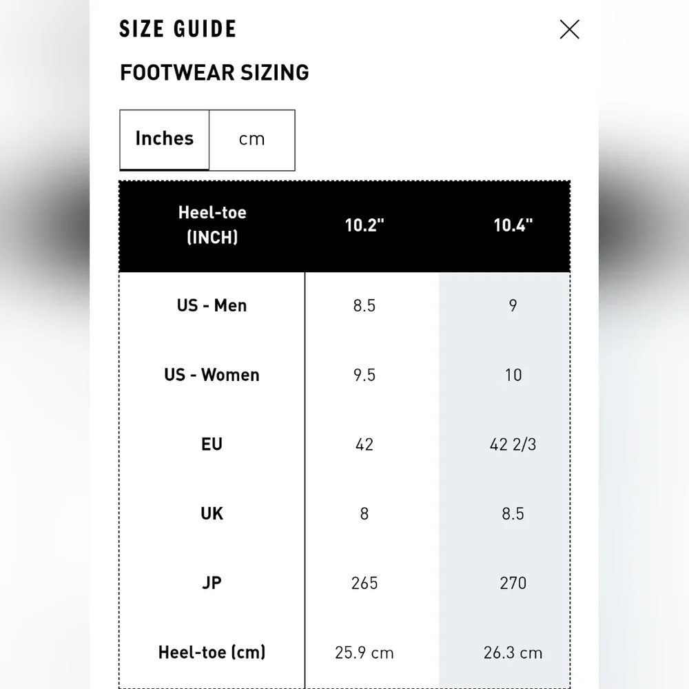The image size is (689, 689).
Task: Select US Men size 9 cell
Action: point(513,305)
